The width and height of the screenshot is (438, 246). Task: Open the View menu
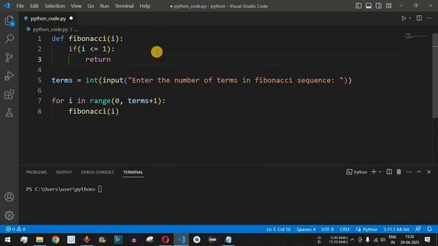pos(76,6)
